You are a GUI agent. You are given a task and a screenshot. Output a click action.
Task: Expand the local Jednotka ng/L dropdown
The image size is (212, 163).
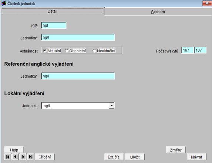[x=112, y=106]
